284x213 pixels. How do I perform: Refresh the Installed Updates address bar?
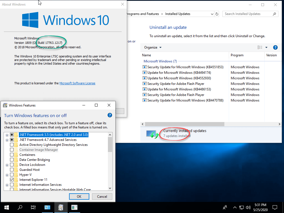click(217, 14)
